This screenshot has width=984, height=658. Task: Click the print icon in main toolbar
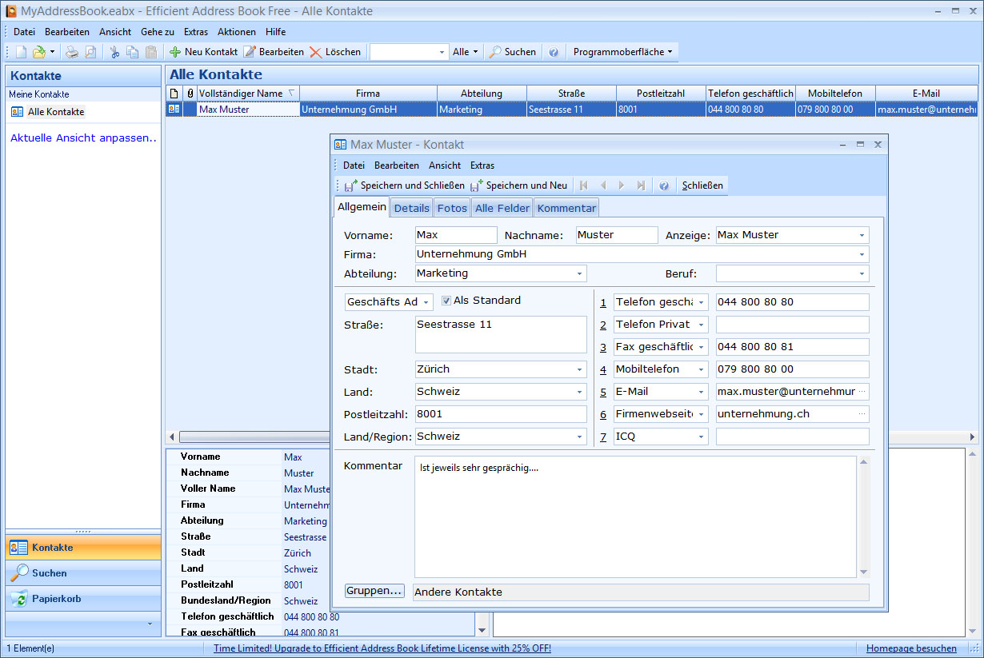pyautogui.click(x=72, y=52)
